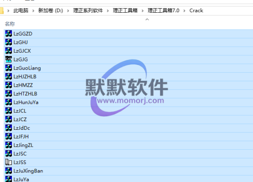Click the LzHTZHLB file icon
Viewport: 253px width, 182px height.
[8, 93]
